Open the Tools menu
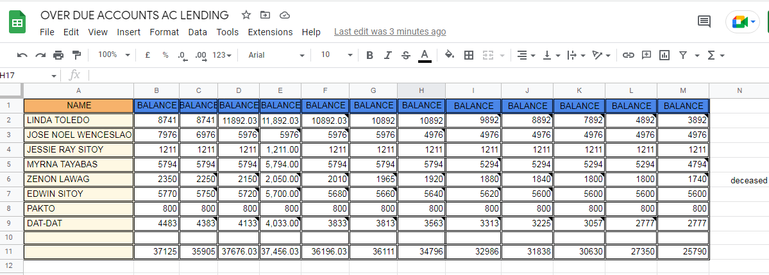Viewport: 769px width, 275px height. (x=228, y=32)
